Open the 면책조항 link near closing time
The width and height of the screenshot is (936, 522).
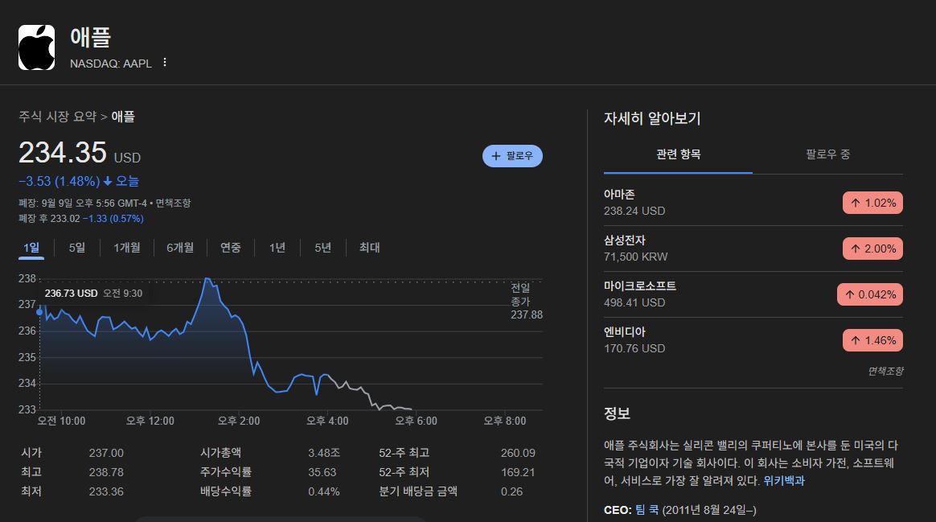tap(173, 203)
